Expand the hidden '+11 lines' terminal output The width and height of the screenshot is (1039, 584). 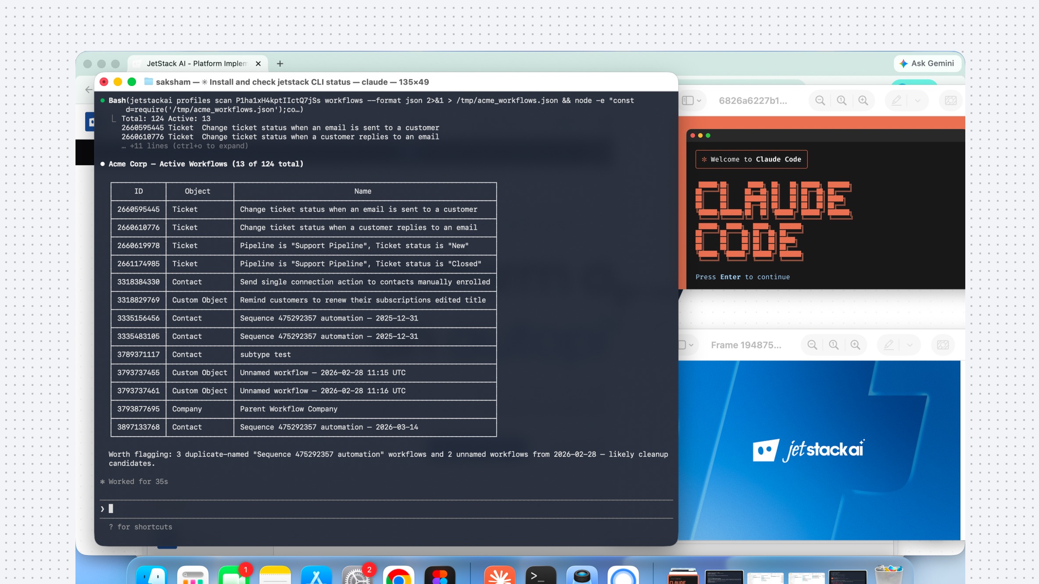click(x=185, y=146)
